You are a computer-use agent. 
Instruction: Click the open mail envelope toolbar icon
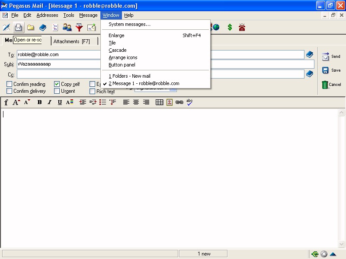[18, 27]
